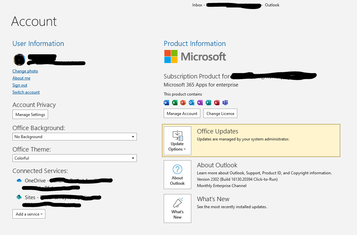357x235 pixels.
Task: Click the Word app icon
Action: pyautogui.click(x=166, y=103)
